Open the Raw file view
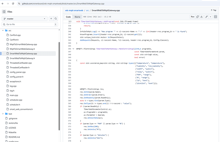Viewport: 220px width, 142px height. click(193, 17)
